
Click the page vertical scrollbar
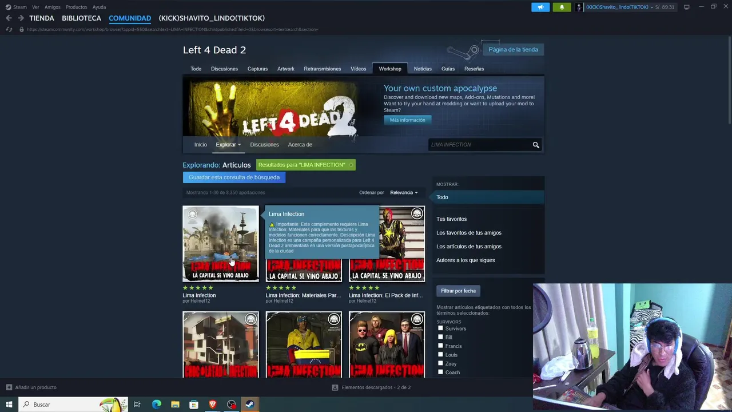(729, 79)
